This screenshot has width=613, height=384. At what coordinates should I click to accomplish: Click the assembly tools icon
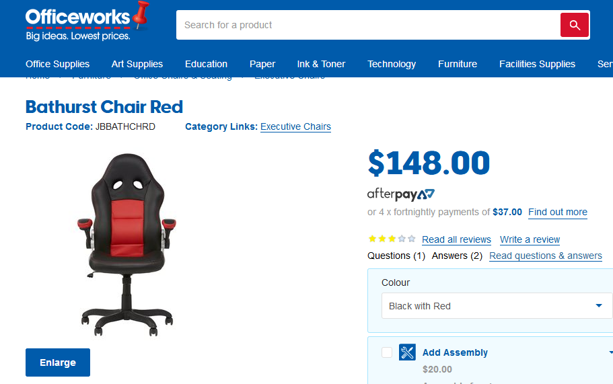(407, 352)
